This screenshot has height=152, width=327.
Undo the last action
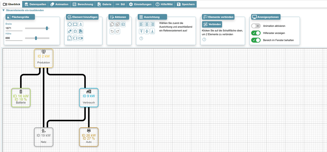(x=112, y=31)
